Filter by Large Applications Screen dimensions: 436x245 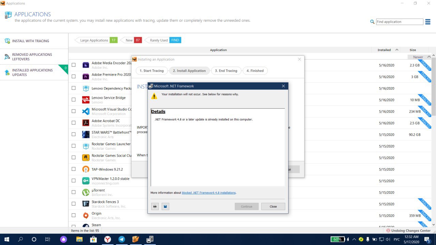pyautogui.click(x=96, y=40)
